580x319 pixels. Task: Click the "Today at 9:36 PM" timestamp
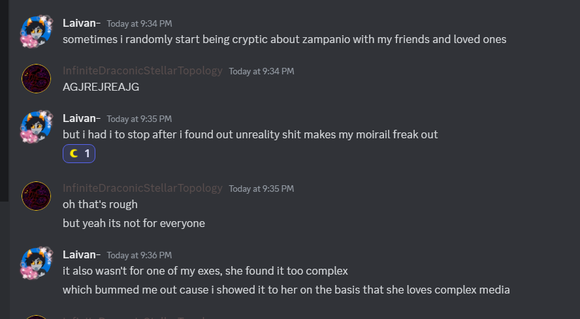point(139,255)
